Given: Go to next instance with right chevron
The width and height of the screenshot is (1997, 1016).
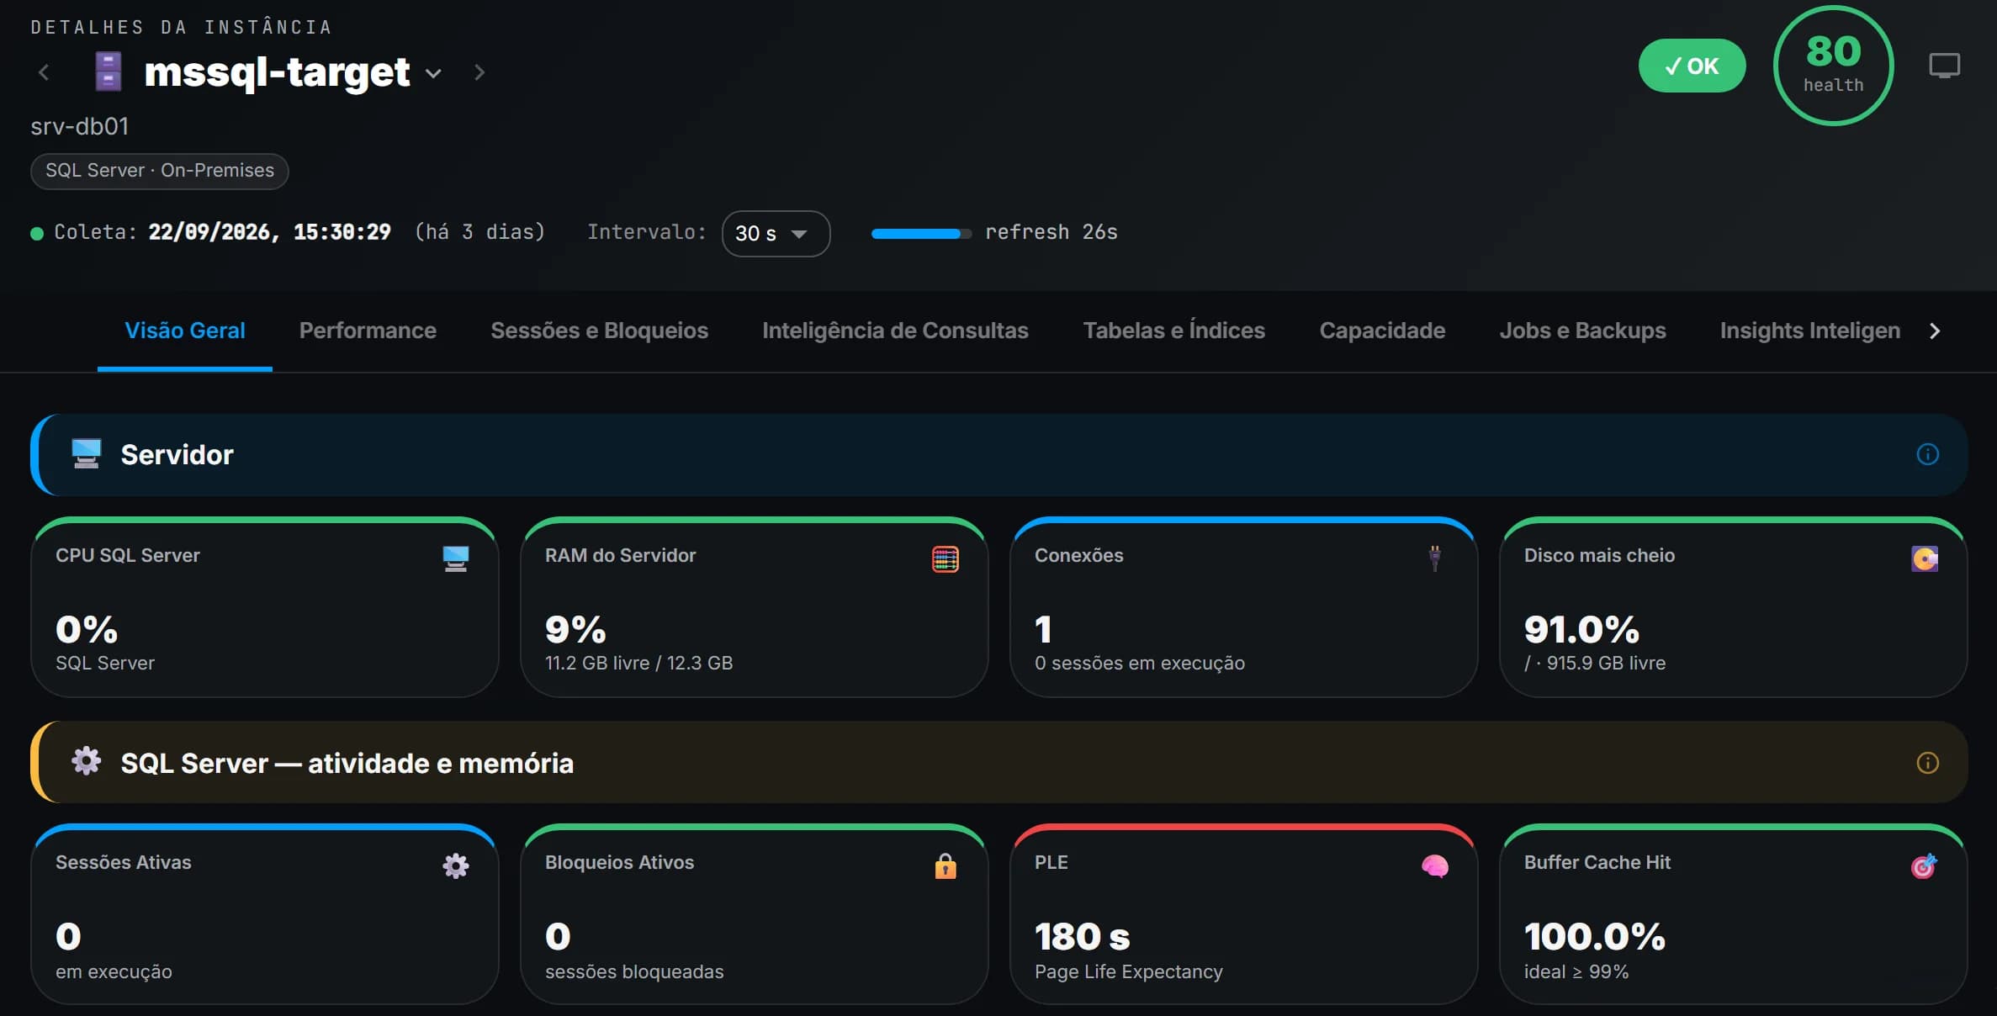Looking at the screenshot, I should point(479,72).
